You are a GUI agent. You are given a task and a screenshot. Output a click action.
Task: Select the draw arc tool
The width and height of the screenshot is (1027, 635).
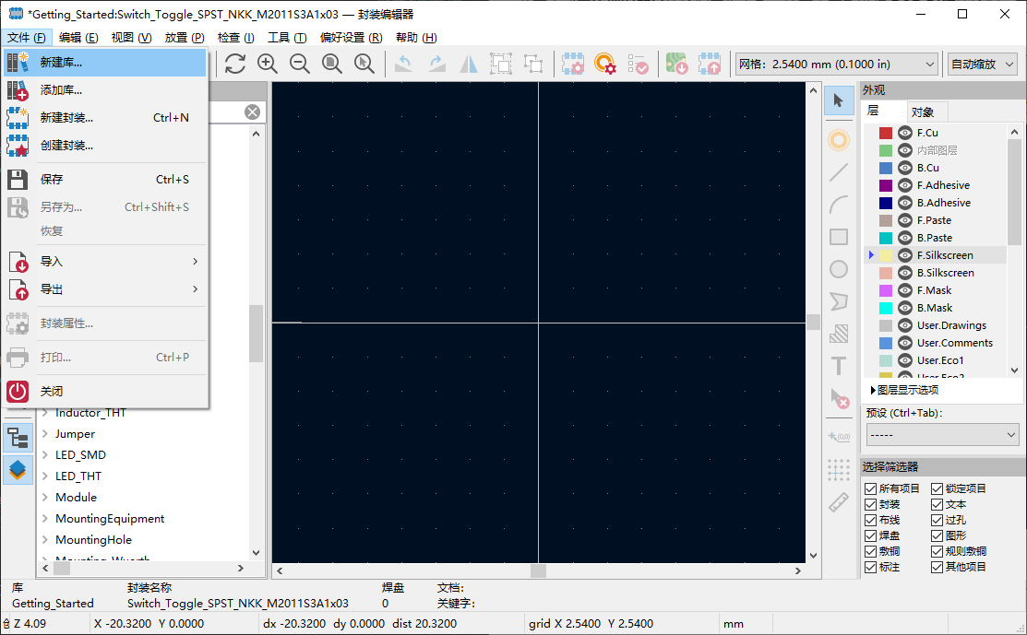(x=839, y=205)
